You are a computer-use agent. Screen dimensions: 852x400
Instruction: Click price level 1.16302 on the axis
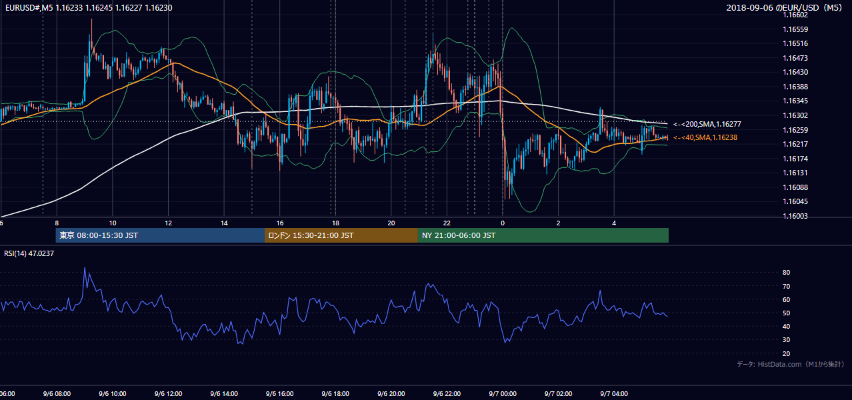click(795, 115)
